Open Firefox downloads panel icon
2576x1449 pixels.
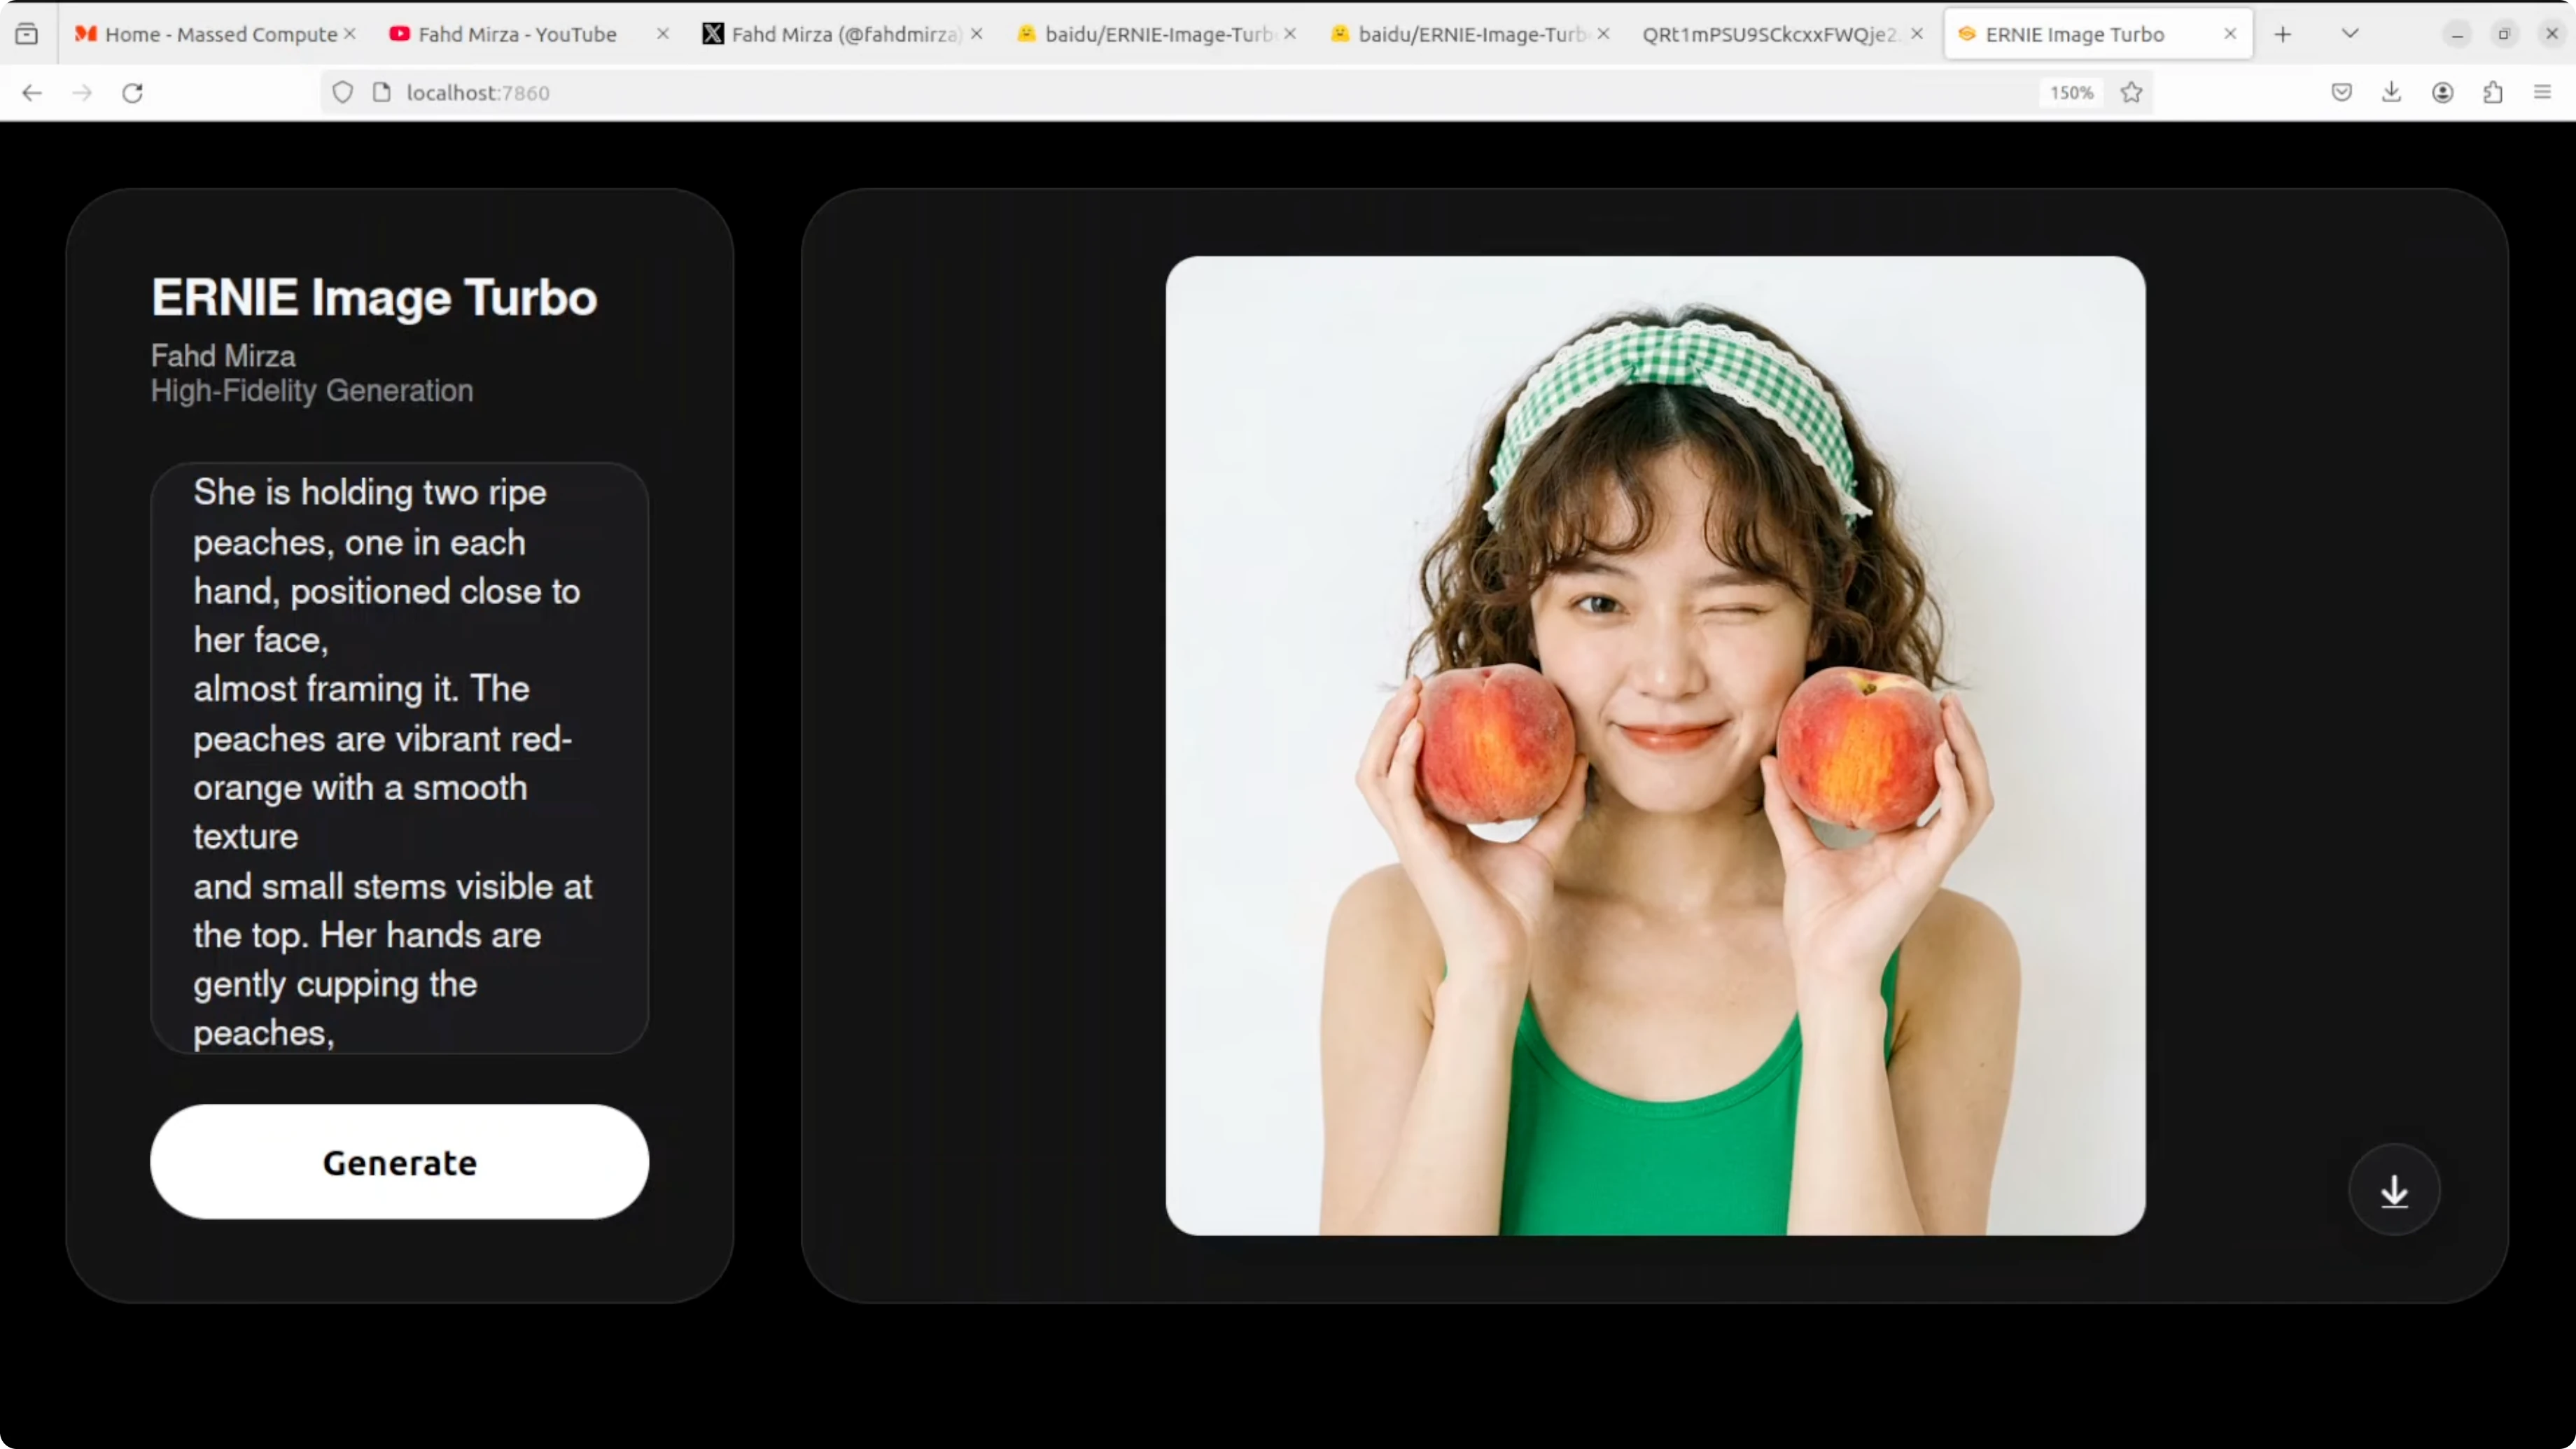[2391, 93]
